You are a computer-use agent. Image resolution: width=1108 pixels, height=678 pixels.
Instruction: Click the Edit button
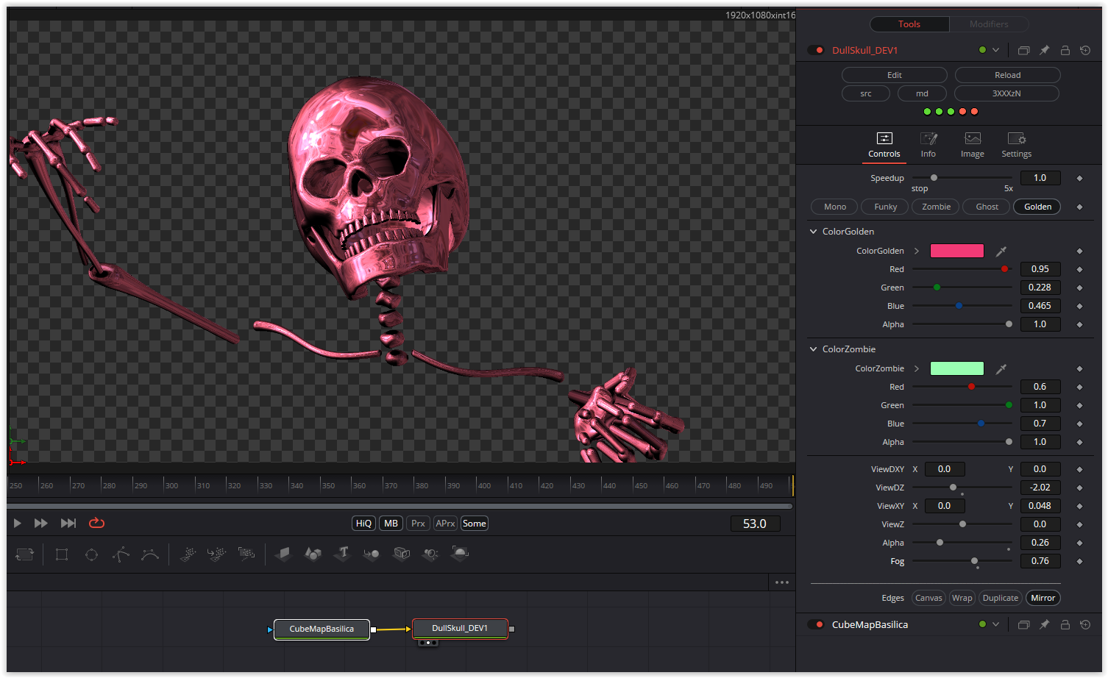coord(895,75)
